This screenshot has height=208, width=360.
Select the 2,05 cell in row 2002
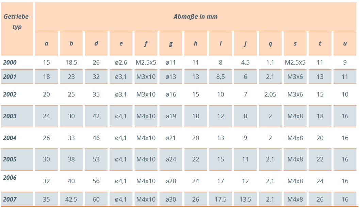(x=270, y=94)
